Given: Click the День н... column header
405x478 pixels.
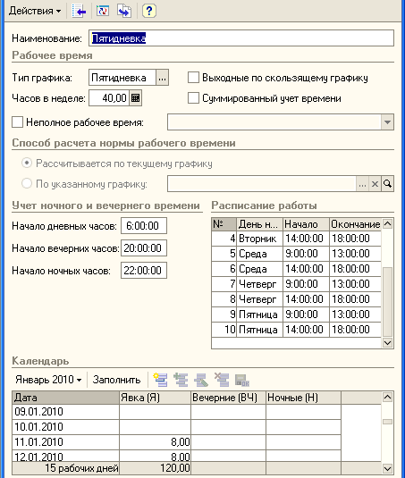Looking at the screenshot, I should coord(259,224).
